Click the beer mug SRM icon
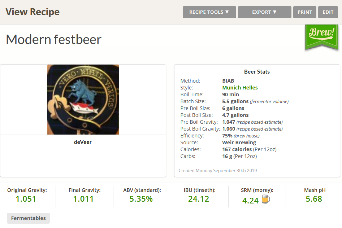 266,199
